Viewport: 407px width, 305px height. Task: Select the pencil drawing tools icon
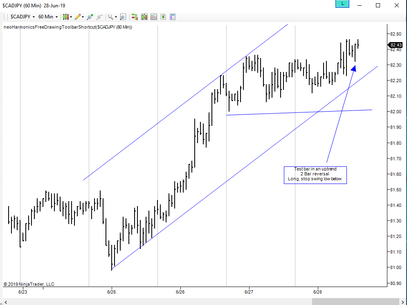click(78, 17)
